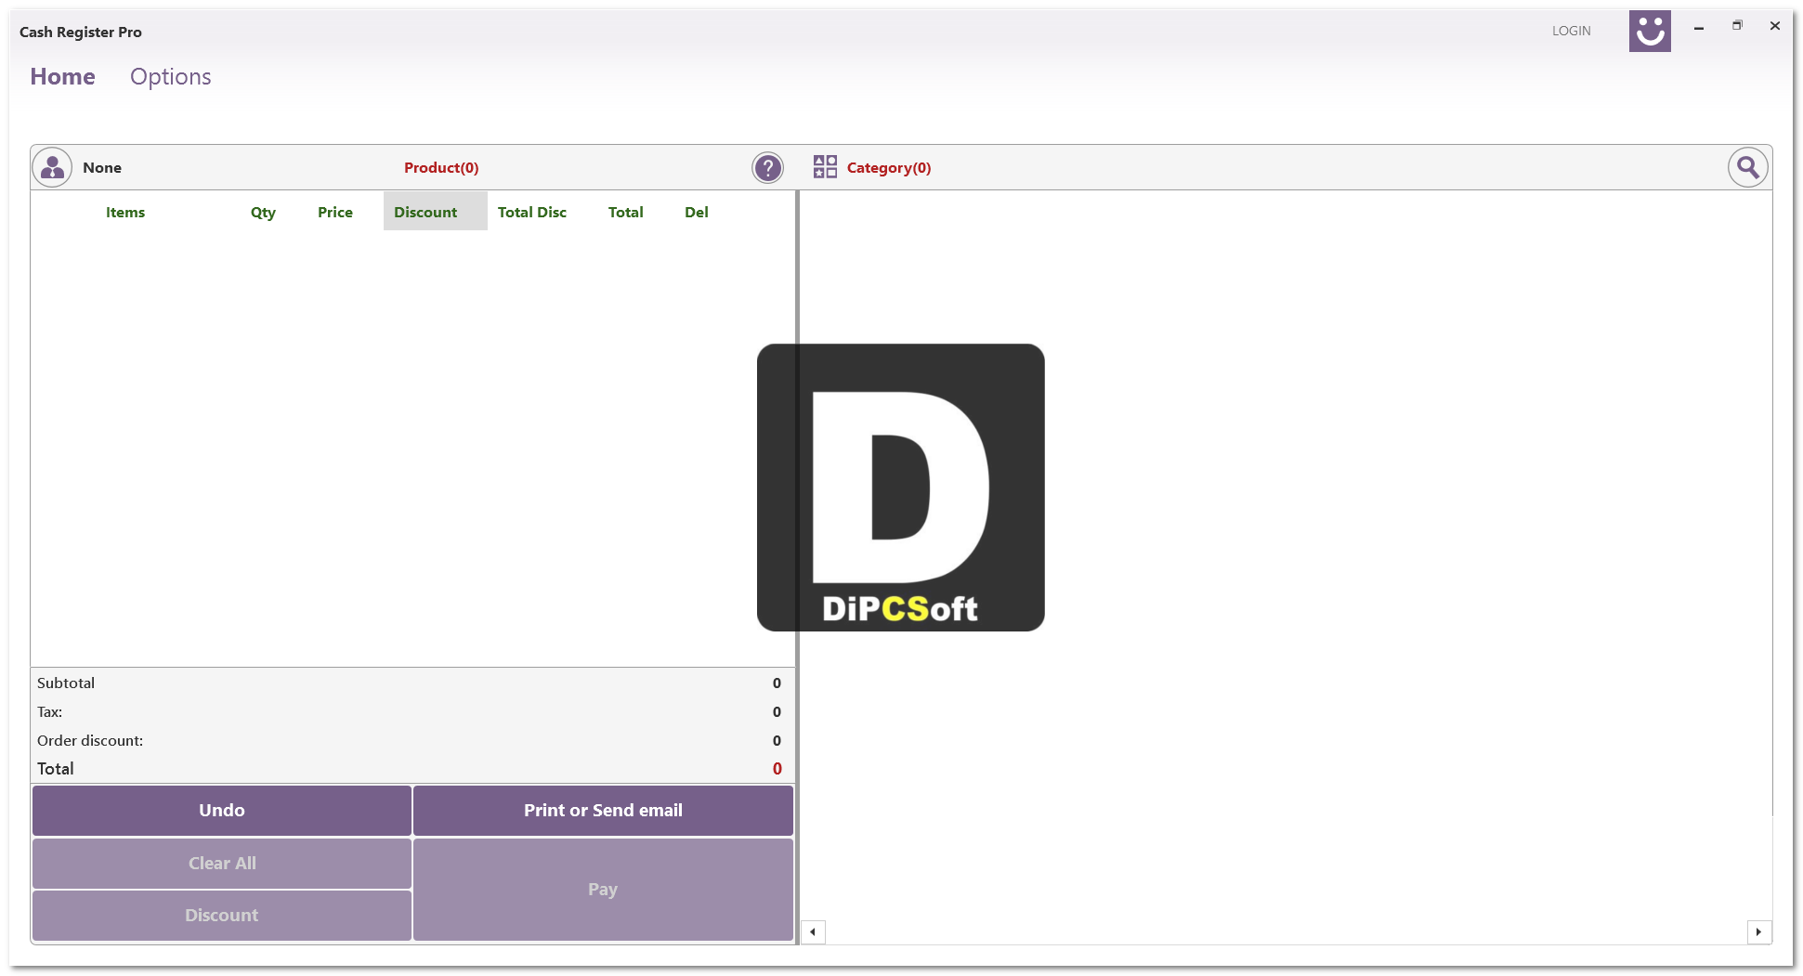Click the Discount button at bottom
This screenshot has width=1803, height=976.
[222, 916]
